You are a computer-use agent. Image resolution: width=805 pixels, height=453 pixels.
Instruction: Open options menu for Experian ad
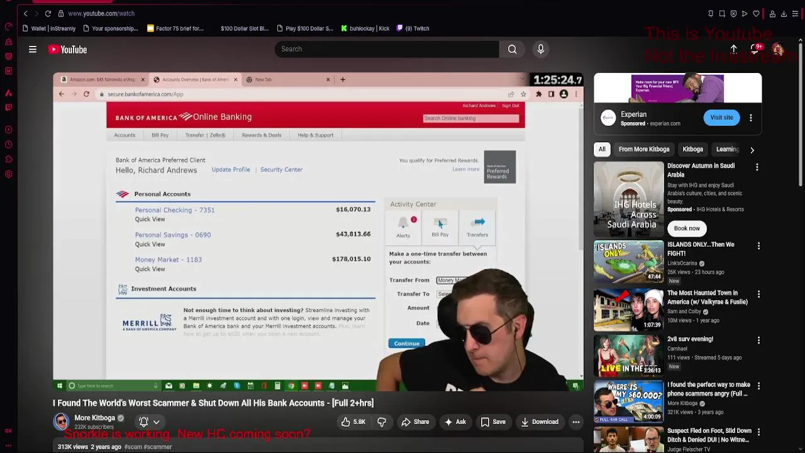751,118
